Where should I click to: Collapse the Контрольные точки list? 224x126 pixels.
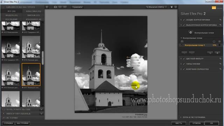(181, 38)
